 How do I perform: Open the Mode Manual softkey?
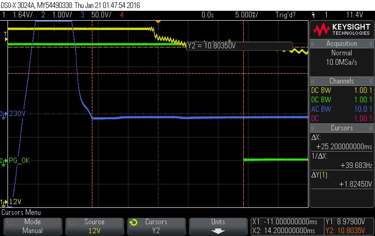(32, 226)
